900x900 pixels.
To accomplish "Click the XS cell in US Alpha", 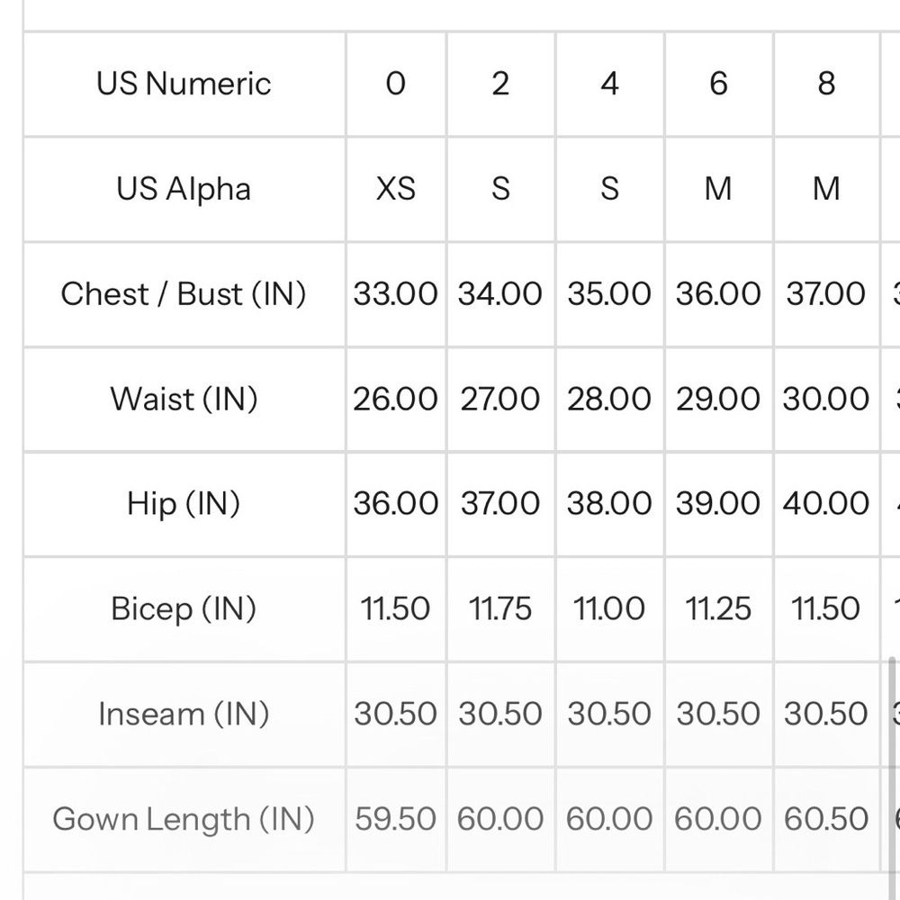I will (x=395, y=189).
